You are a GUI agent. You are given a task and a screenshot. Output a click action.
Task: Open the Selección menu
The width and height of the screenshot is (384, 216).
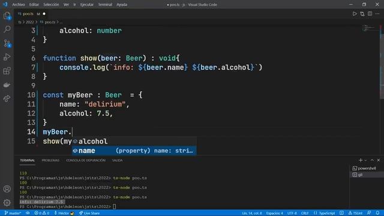(51, 4)
